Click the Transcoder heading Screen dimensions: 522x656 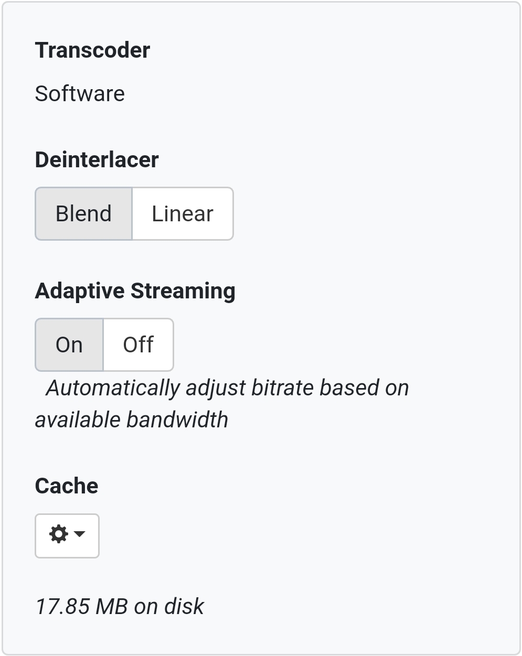(x=92, y=50)
